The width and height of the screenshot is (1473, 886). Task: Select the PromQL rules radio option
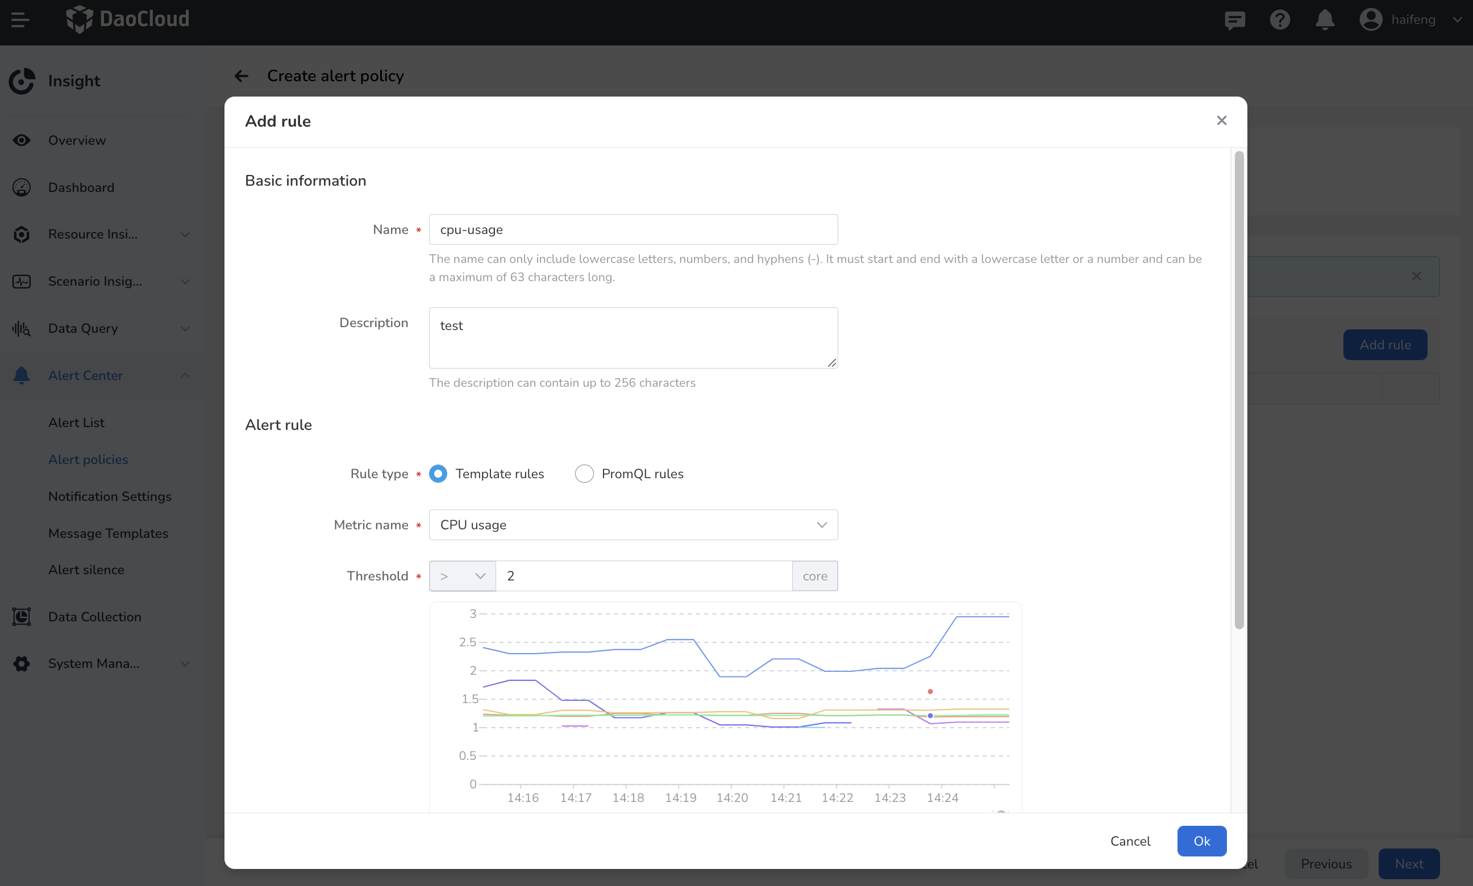click(x=584, y=474)
